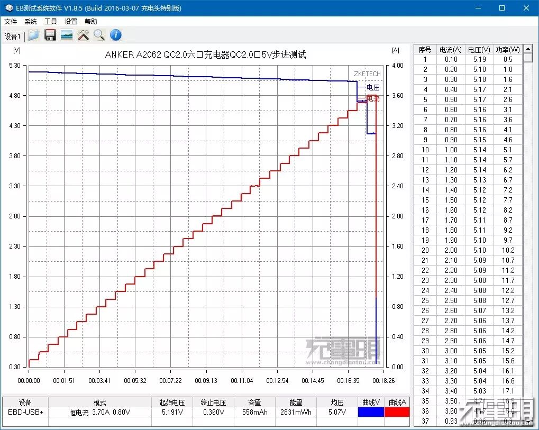Open the 帮助 menu
539x430 pixels.
[91, 21]
